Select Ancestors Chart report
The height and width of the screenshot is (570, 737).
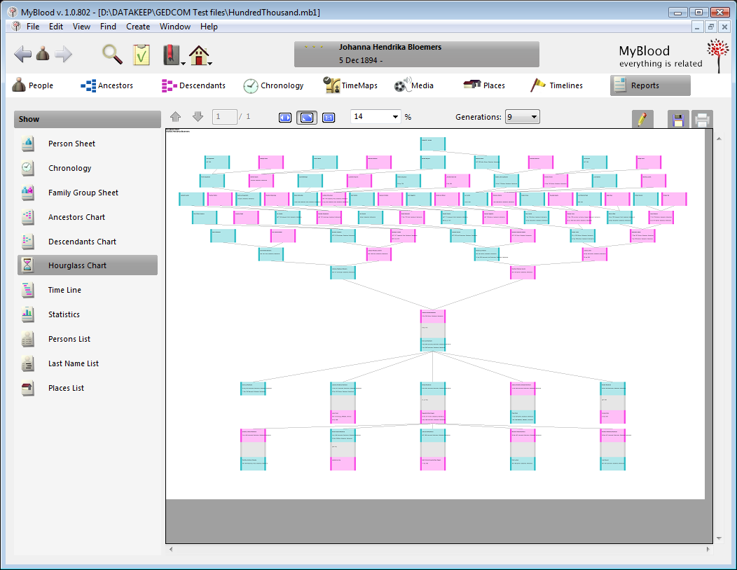[x=88, y=216]
